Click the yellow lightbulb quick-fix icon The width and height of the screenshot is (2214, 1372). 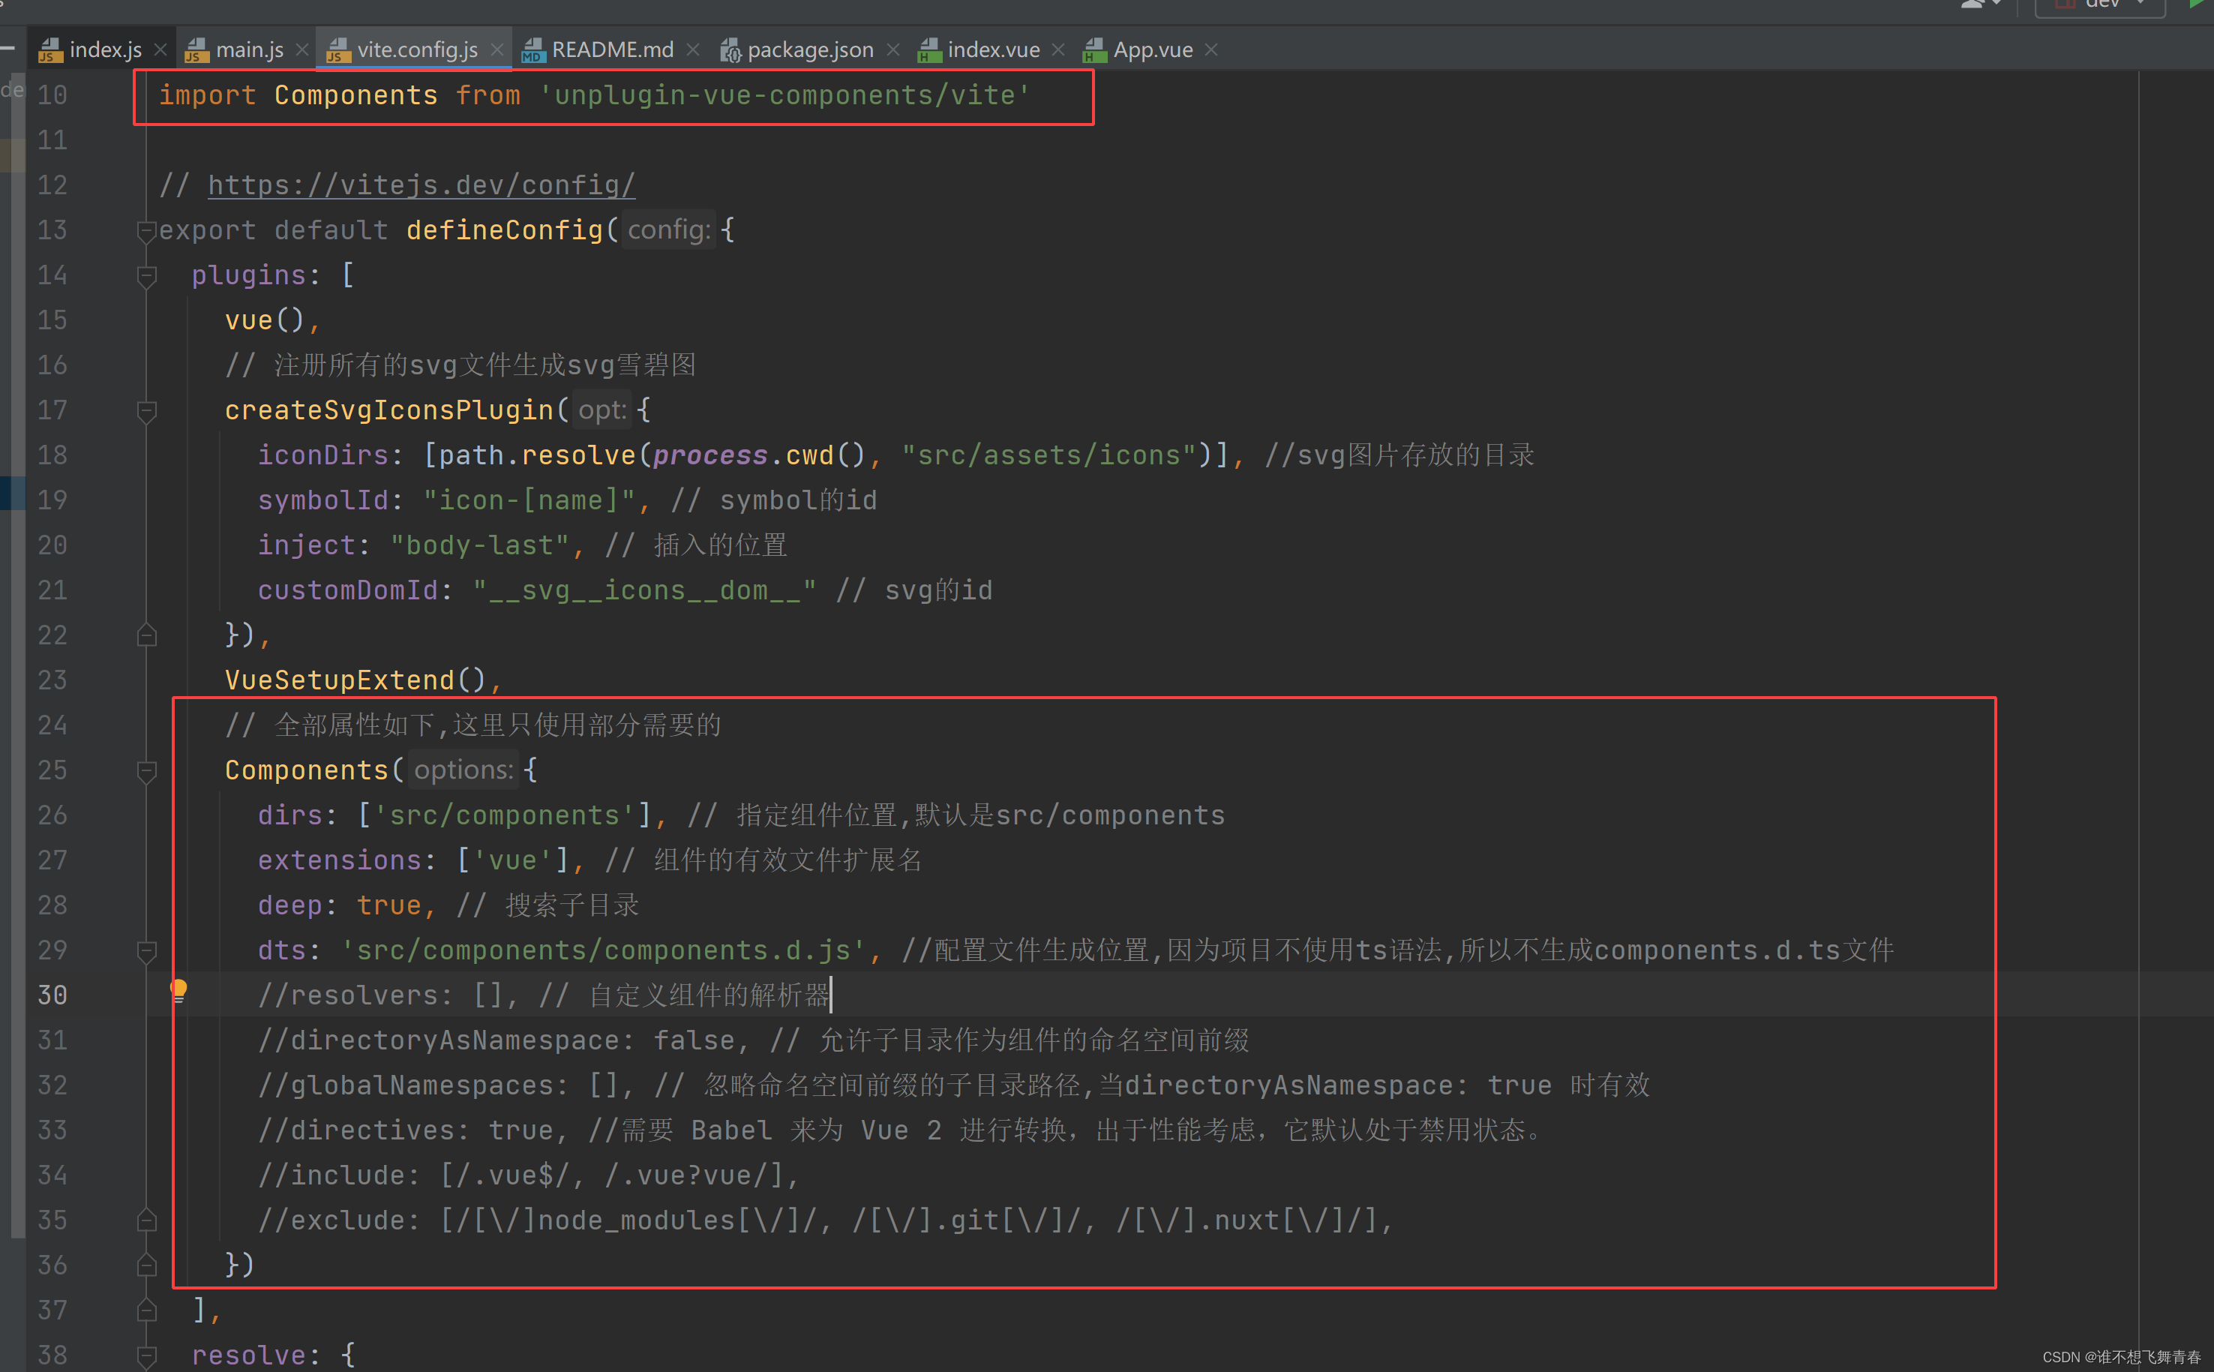coord(178,989)
